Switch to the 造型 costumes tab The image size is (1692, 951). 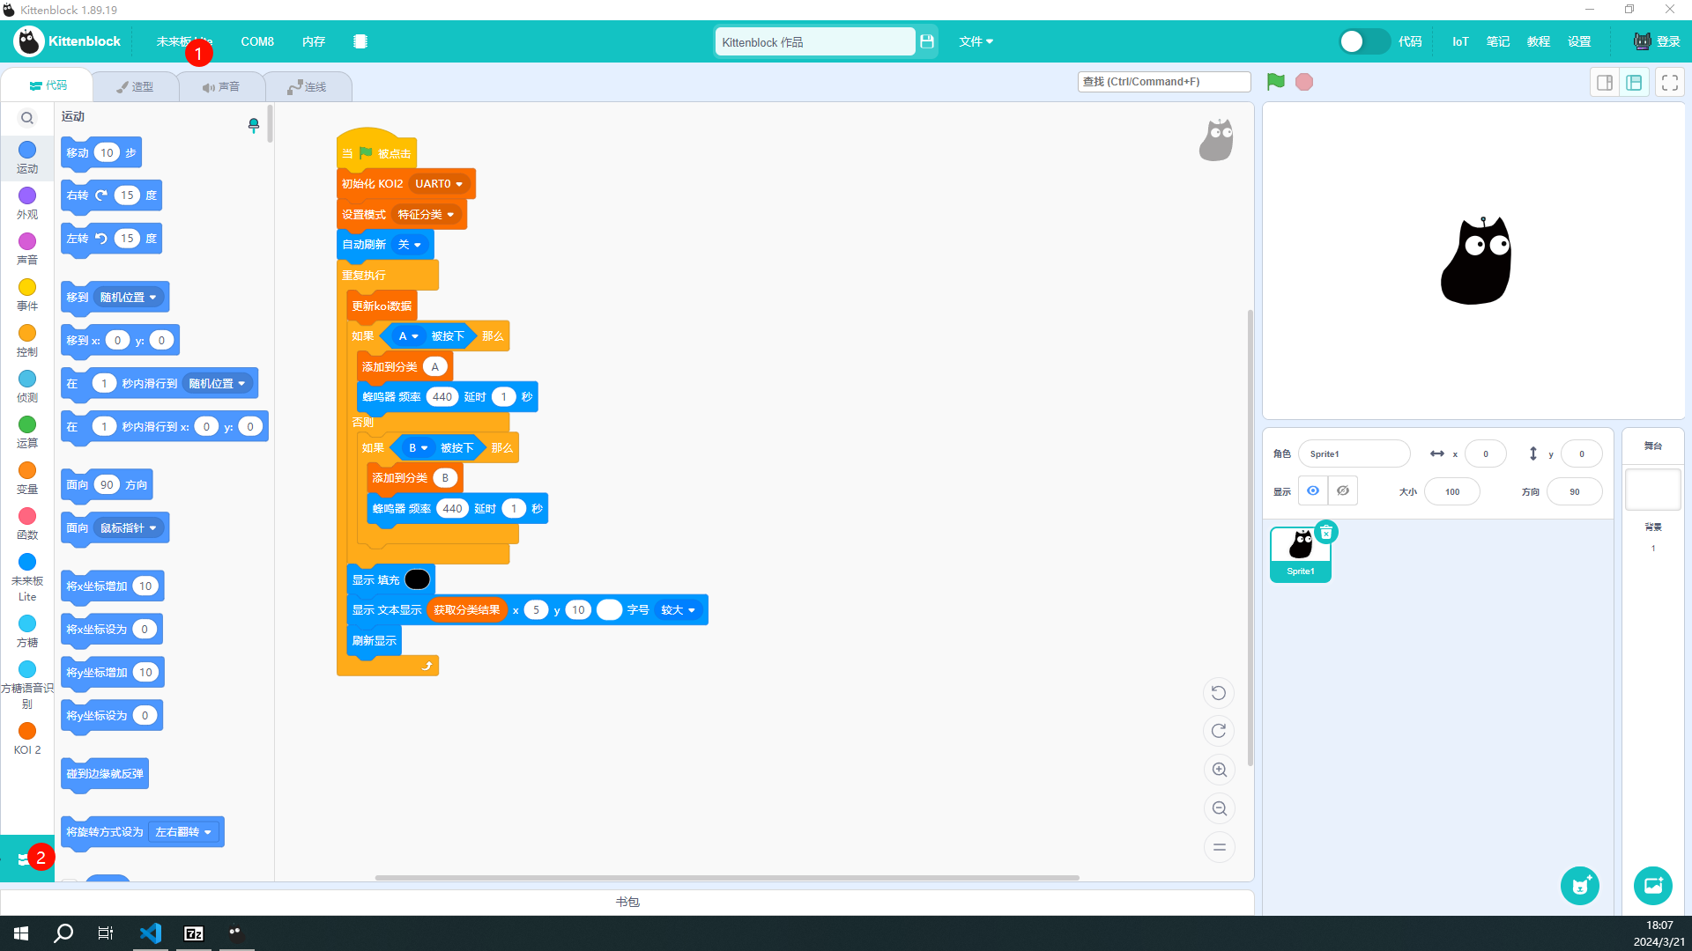click(x=135, y=86)
